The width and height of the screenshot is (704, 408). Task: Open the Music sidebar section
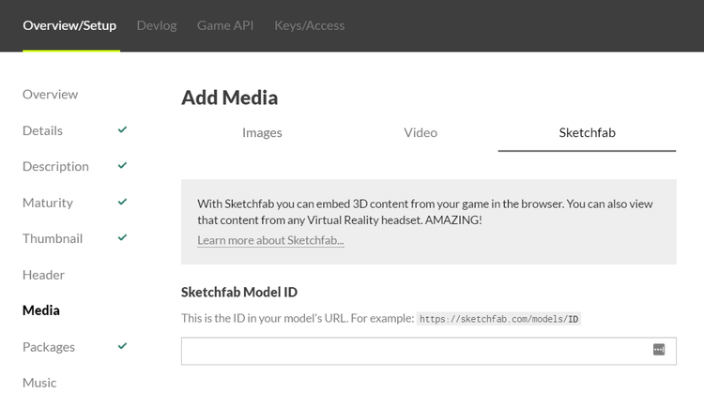click(x=39, y=383)
